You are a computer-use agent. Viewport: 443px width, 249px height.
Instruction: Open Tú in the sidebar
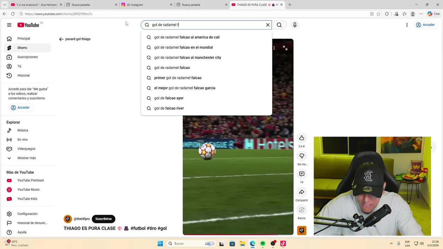click(28, 66)
